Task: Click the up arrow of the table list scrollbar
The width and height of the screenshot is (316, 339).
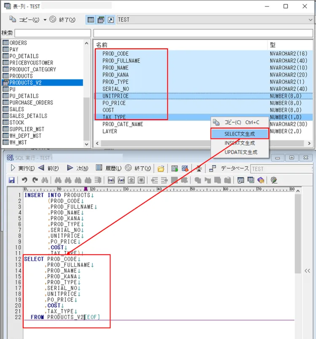Action: pos(86,43)
